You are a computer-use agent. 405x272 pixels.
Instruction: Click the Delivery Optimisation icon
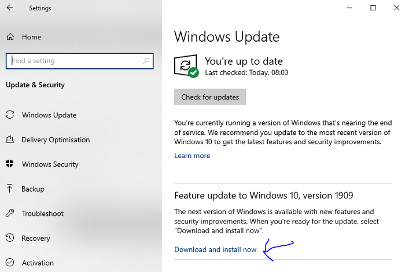click(10, 140)
